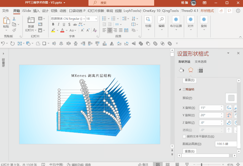243x166 pixels.
Task: Click the New Slide icon
Action: pos(31,20)
